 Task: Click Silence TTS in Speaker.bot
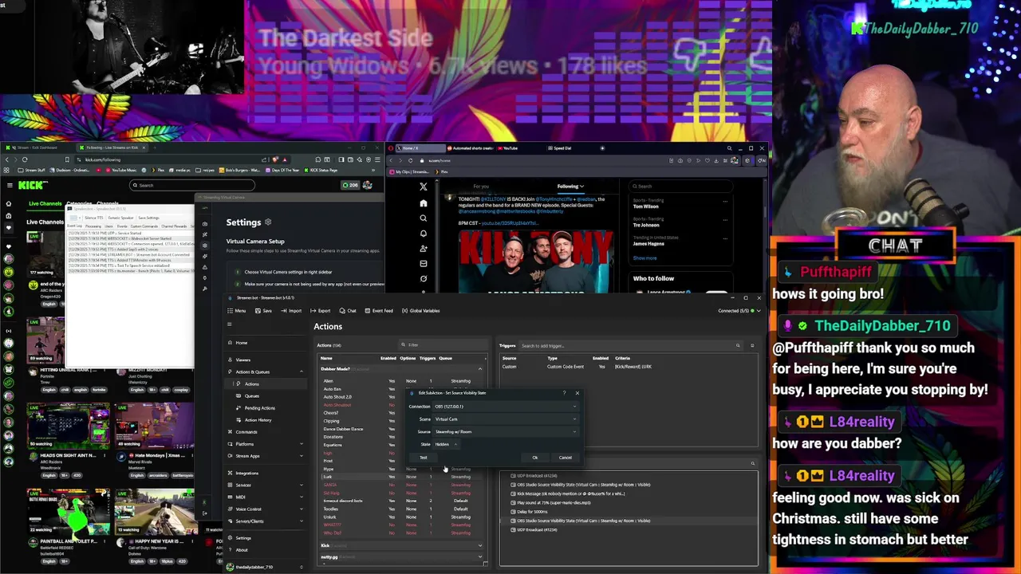93,218
